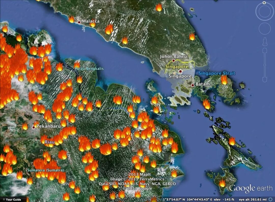Click the fire icon north of Johor at the top edge
Image resolution: width=275 pixels, height=202 pixels.
[x=159, y=7]
